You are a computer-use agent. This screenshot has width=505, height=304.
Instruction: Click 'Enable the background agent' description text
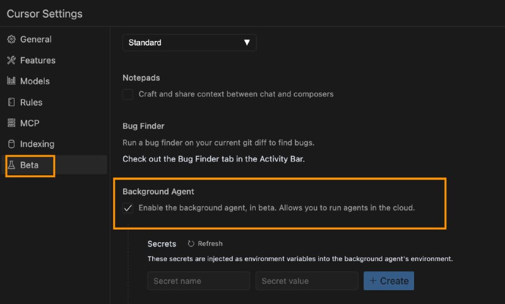[x=276, y=208]
